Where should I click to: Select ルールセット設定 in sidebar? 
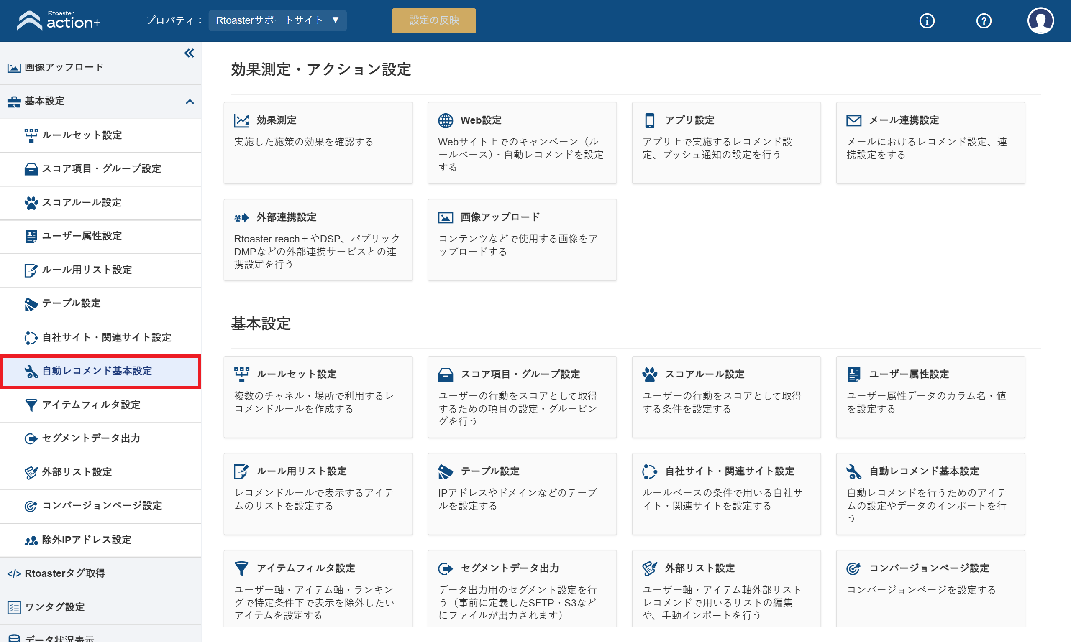click(x=100, y=135)
